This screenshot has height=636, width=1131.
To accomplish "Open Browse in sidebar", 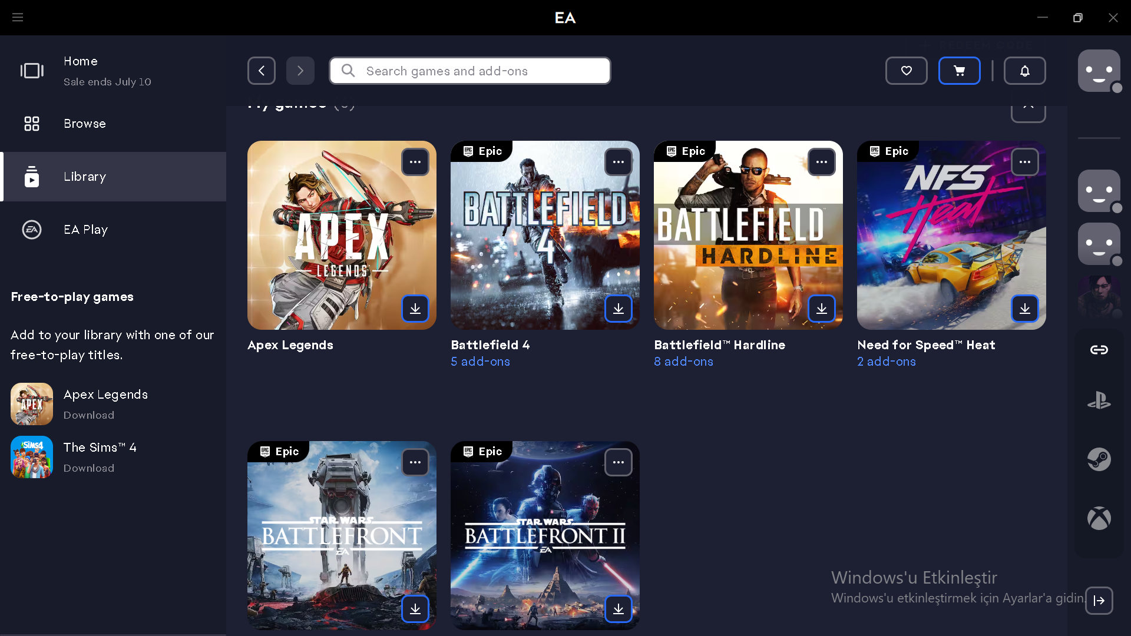I will [113, 124].
